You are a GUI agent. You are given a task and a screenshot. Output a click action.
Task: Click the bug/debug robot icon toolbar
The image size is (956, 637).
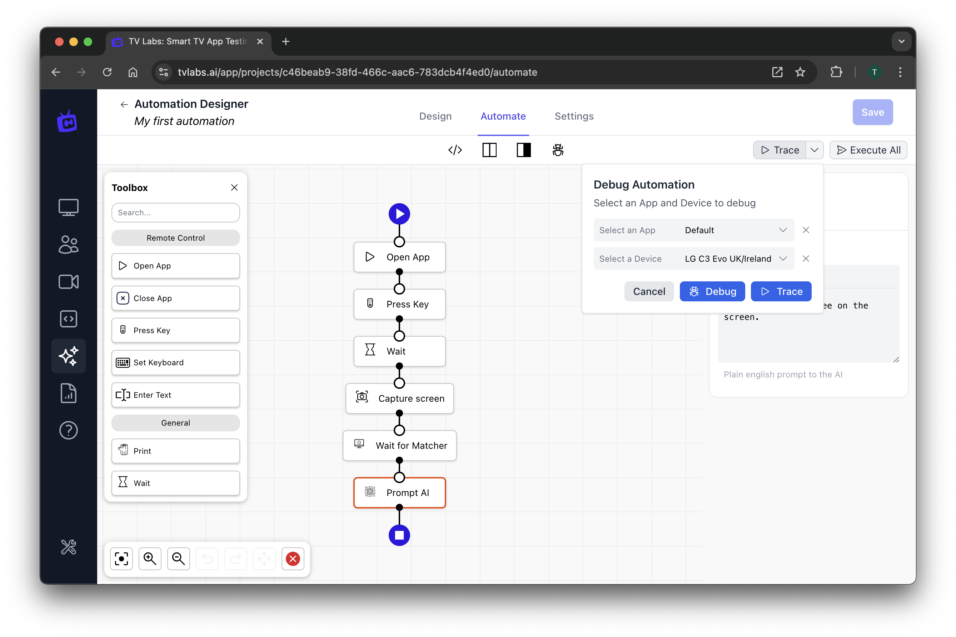click(558, 150)
